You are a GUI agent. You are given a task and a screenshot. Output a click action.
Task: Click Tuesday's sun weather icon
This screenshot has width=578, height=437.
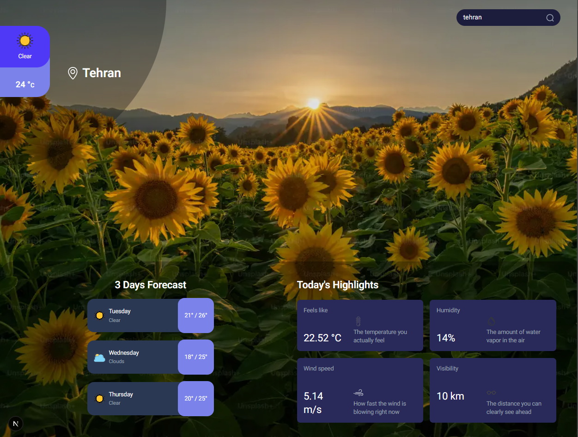point(99,316)
